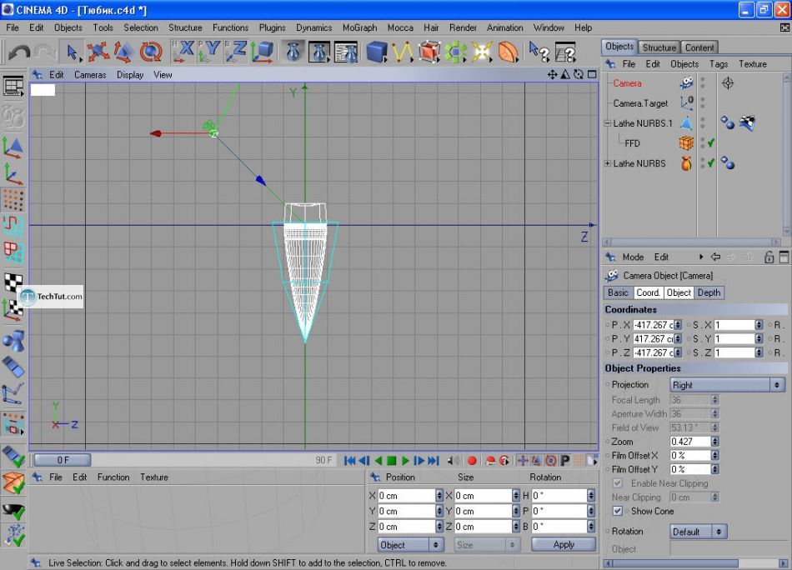Click Basic tab in attributes
Viewport: 792px width, 570px height.
(618, 292)
